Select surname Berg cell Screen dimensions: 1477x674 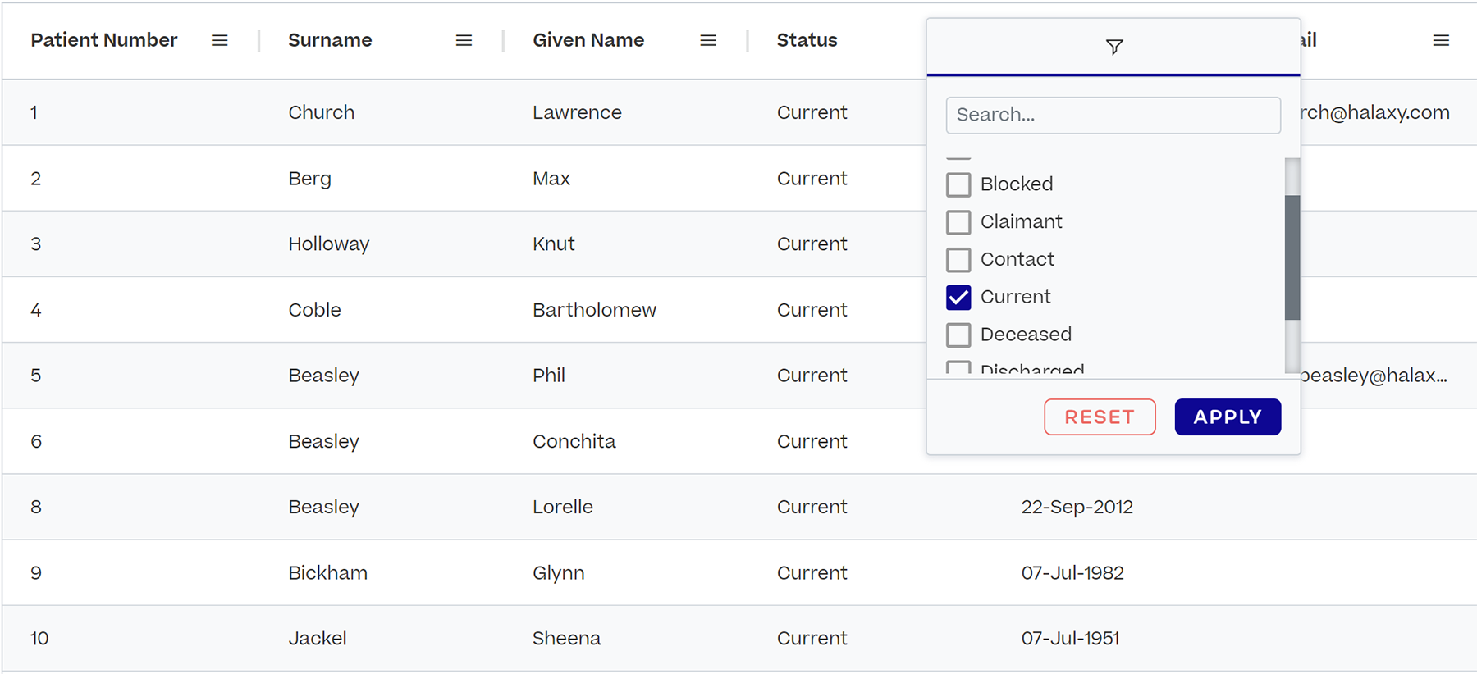pos(310,179)
